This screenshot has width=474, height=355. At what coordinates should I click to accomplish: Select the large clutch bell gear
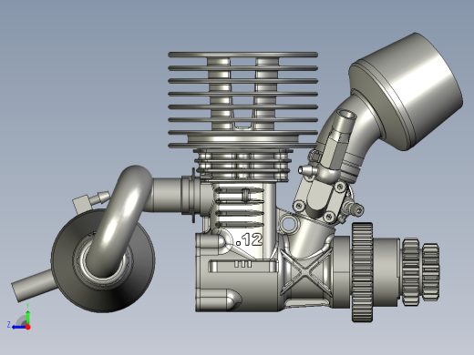click(363, 272)
